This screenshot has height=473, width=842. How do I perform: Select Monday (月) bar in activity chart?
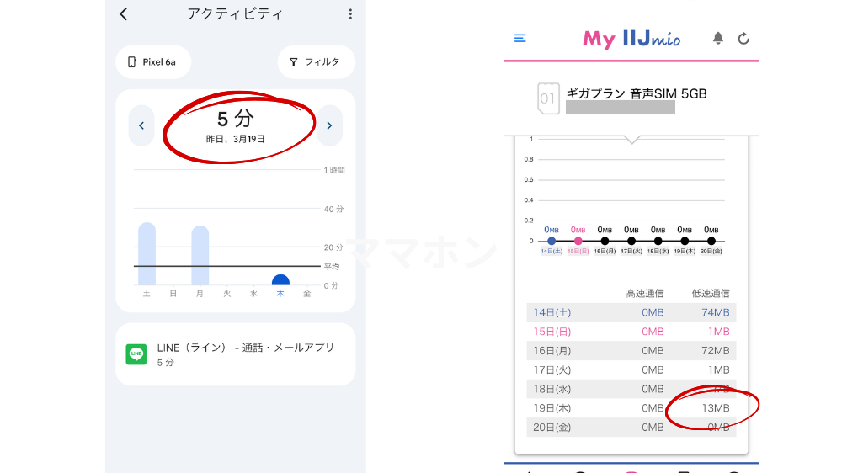[200, 256]
